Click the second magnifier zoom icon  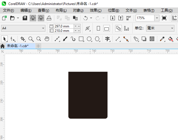tap(39, 39)
